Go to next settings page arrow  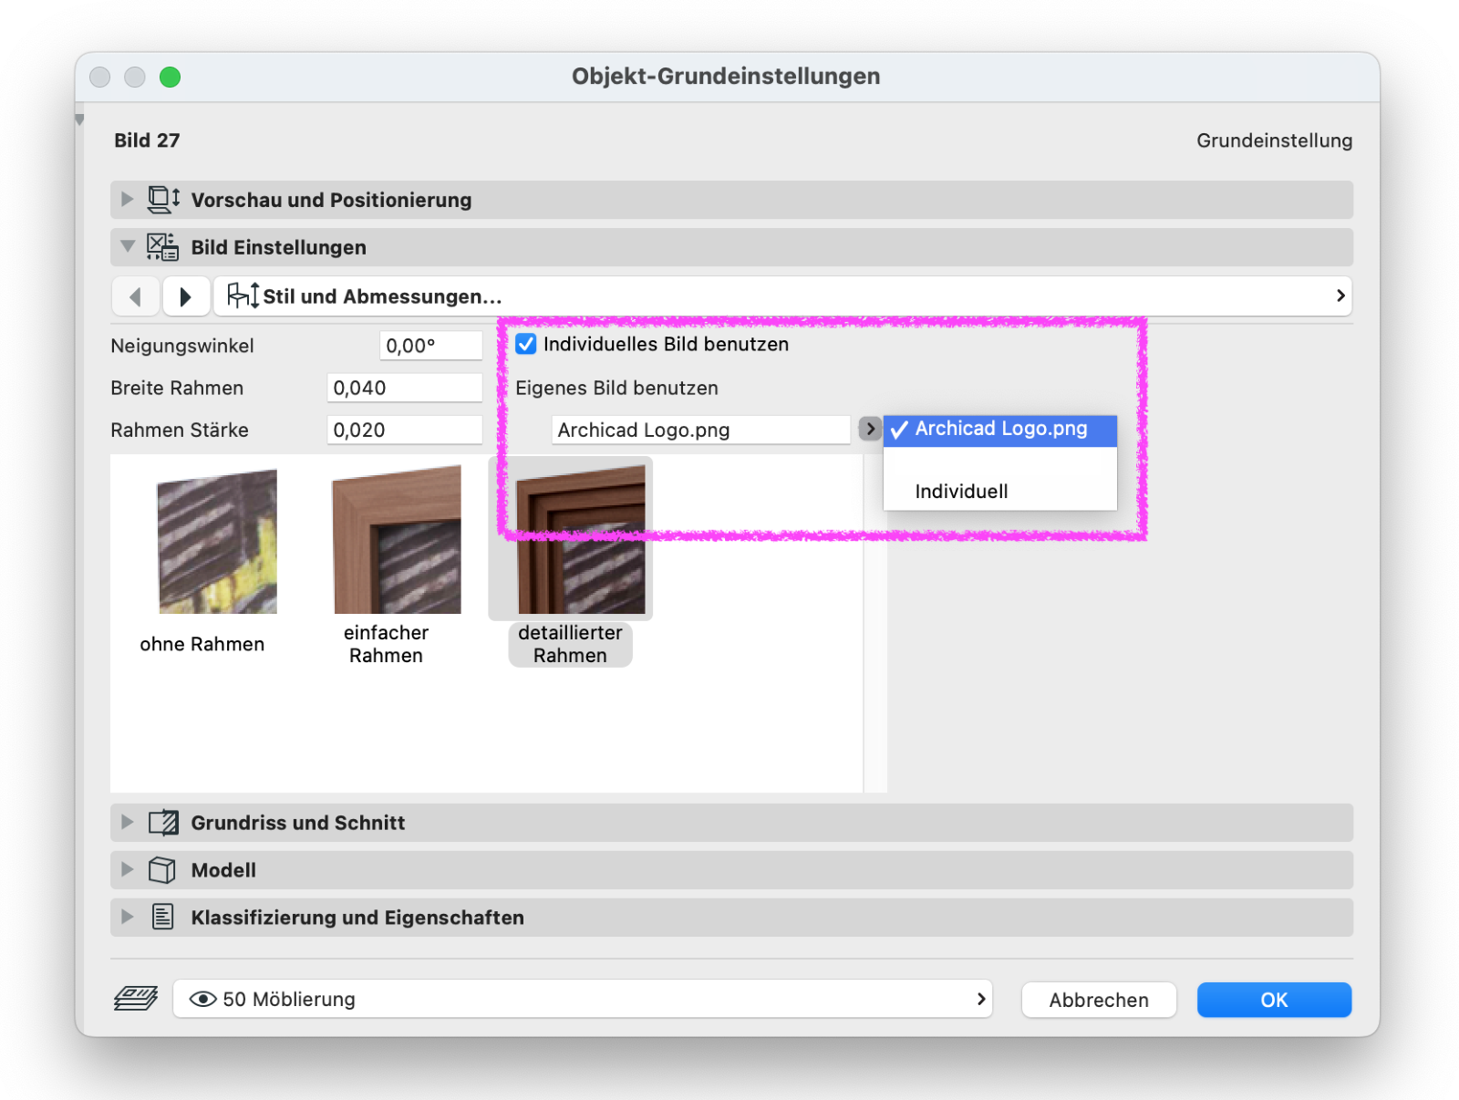(x=186, y=296)
